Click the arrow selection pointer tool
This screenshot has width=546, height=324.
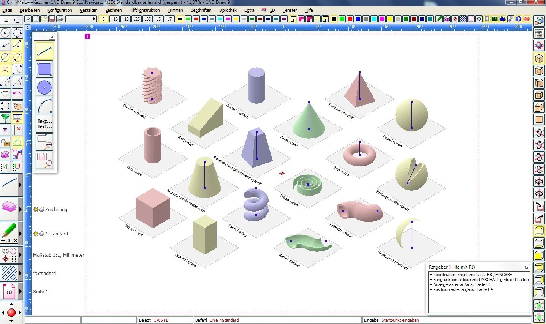click(x=28, y=19)
